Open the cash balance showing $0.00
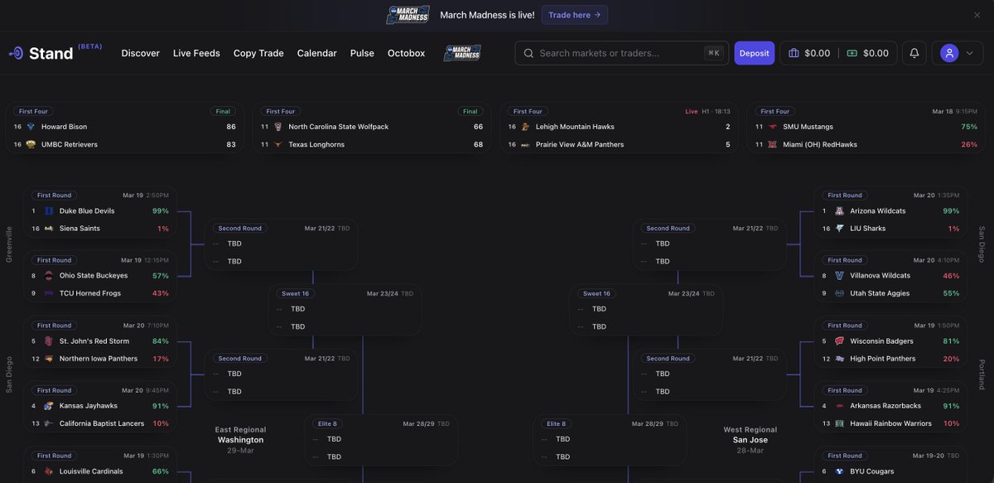994x483 pixels. pos(867,53)
